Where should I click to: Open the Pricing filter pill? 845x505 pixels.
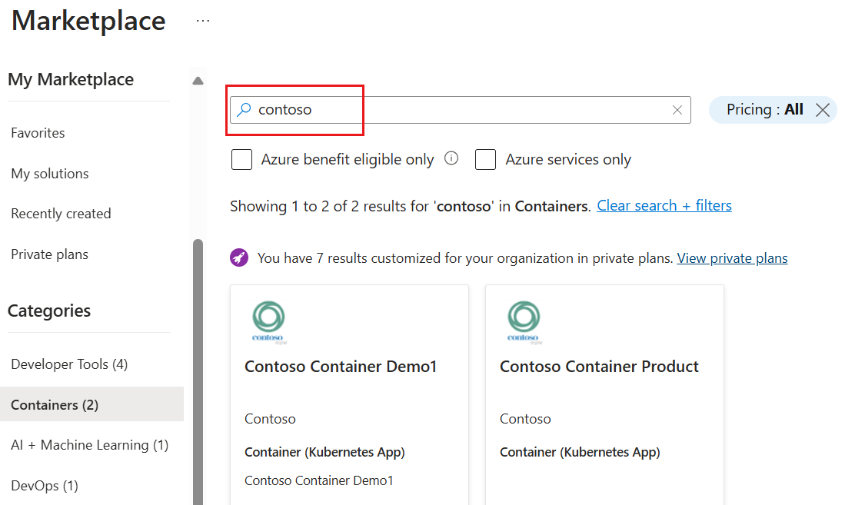click(764, 110)
